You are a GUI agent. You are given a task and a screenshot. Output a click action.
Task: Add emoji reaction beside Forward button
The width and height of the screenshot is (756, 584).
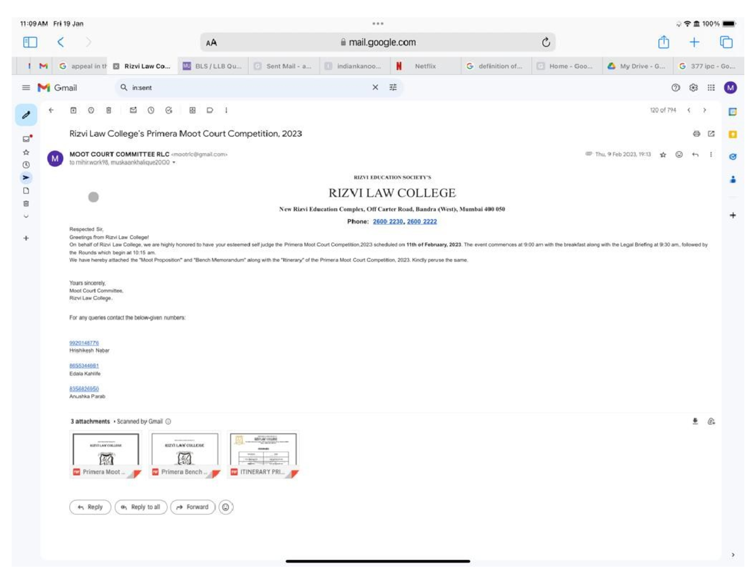226,507
